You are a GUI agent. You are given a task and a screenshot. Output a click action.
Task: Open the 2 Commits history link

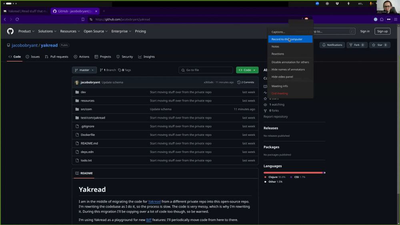[x=246, y=82]
